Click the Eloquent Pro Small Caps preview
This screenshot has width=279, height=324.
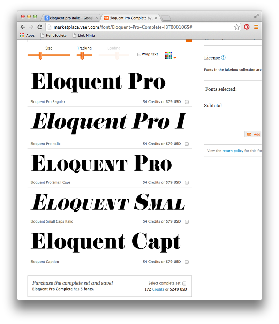[x=101, y=163]
